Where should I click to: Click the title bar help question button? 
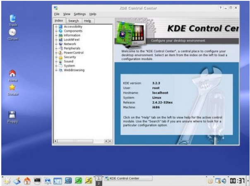221,8
